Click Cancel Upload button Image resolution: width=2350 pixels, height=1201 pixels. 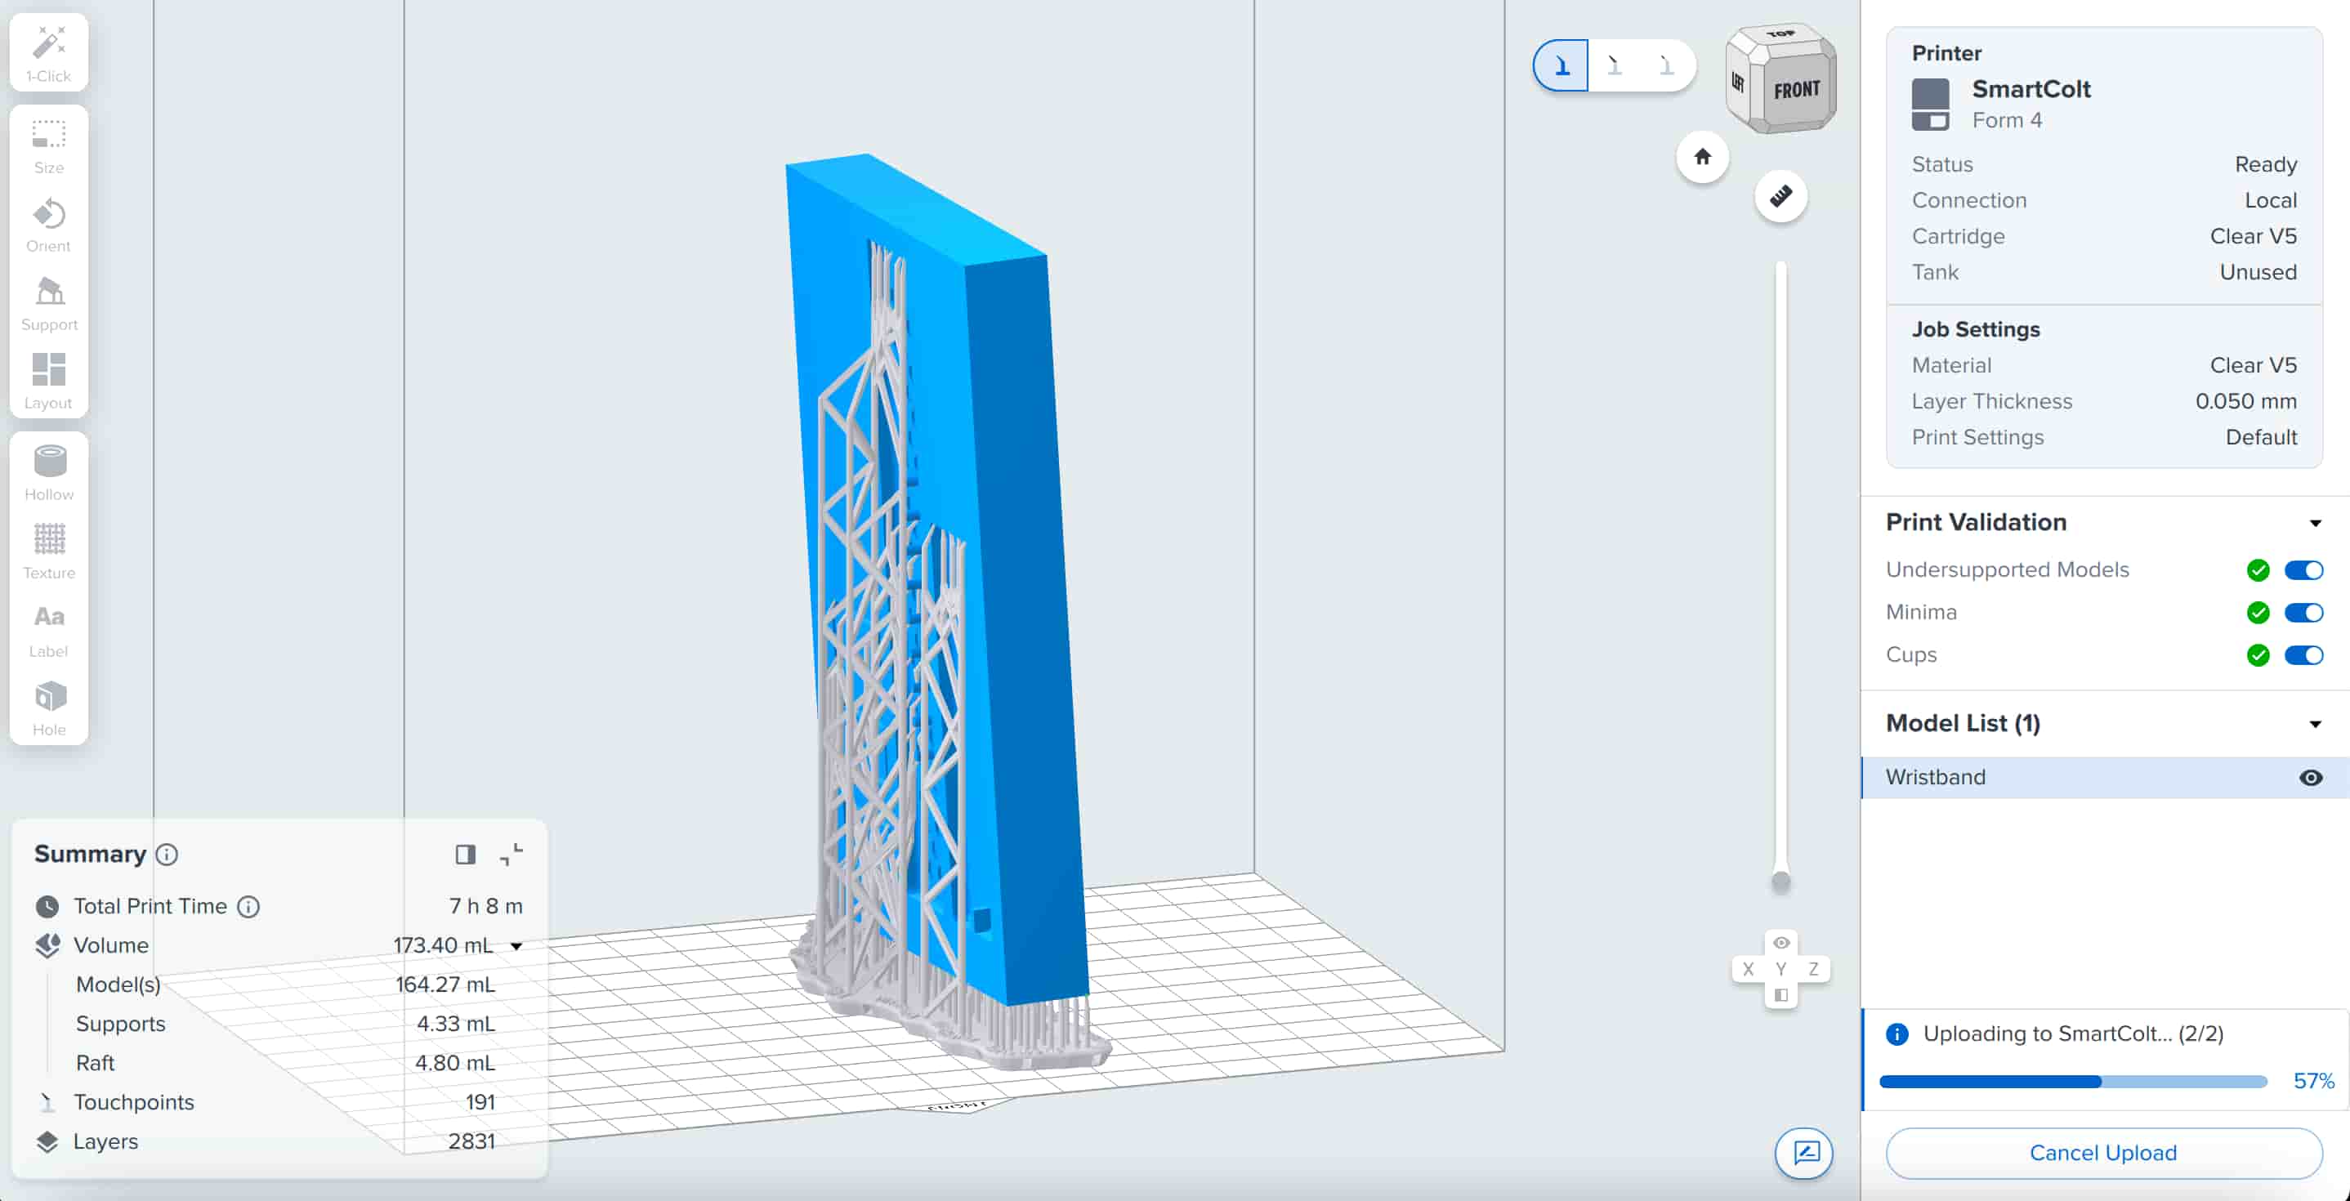2102,1153
